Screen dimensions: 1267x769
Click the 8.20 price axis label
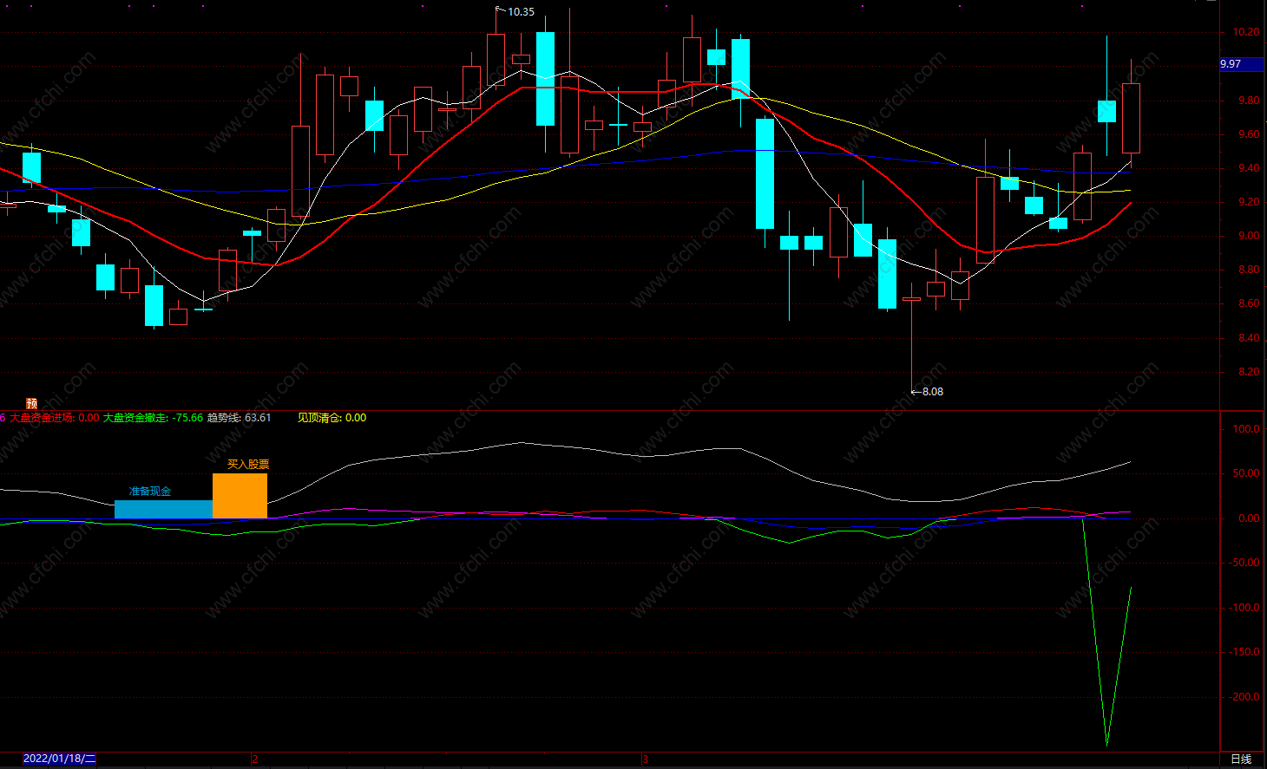point(1249,372)
